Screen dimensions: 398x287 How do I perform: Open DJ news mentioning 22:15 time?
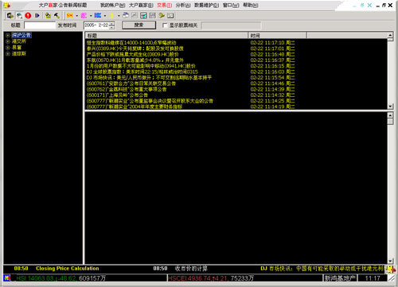(142, 72)
